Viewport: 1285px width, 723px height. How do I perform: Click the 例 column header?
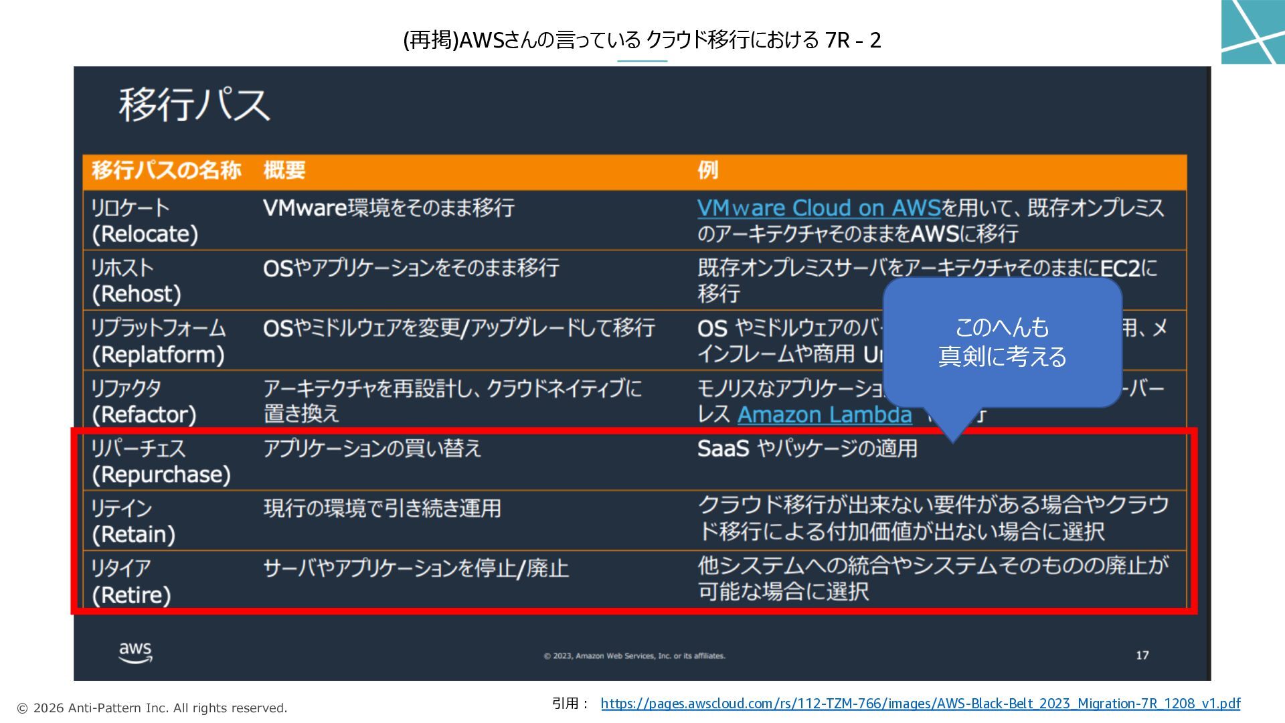coord(707,170)
